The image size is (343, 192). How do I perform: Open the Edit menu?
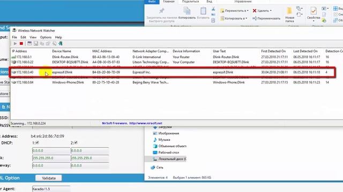pos(23,37)
